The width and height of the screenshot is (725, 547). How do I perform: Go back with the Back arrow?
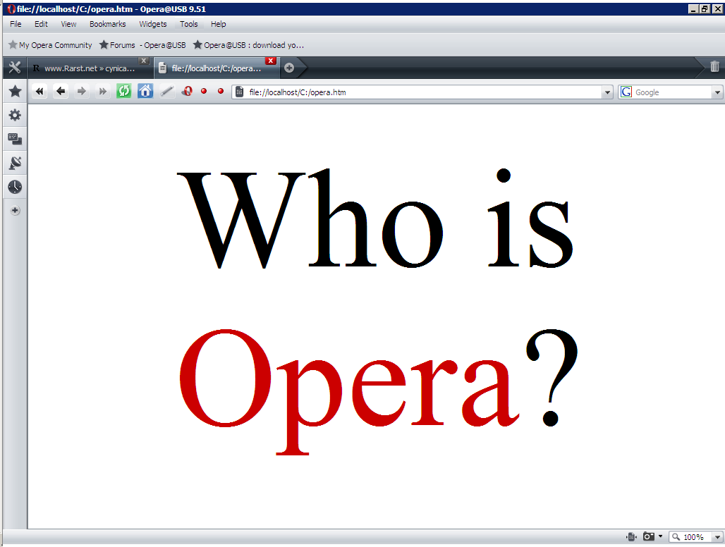pos(61,92)
